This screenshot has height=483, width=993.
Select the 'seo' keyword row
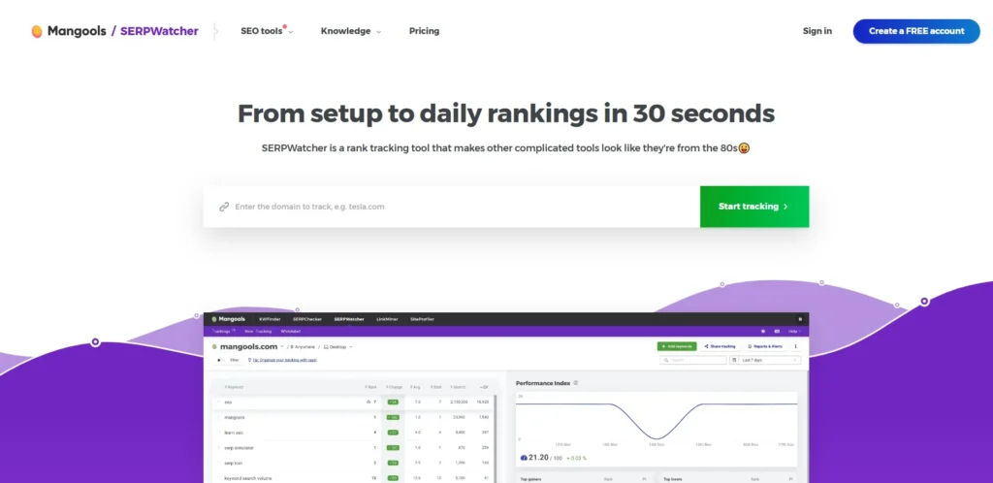pos(353,402)
